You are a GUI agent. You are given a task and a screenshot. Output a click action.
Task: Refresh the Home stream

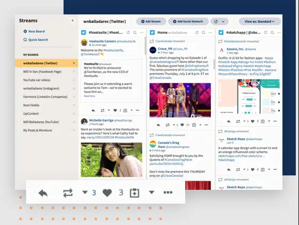[197, 33]
